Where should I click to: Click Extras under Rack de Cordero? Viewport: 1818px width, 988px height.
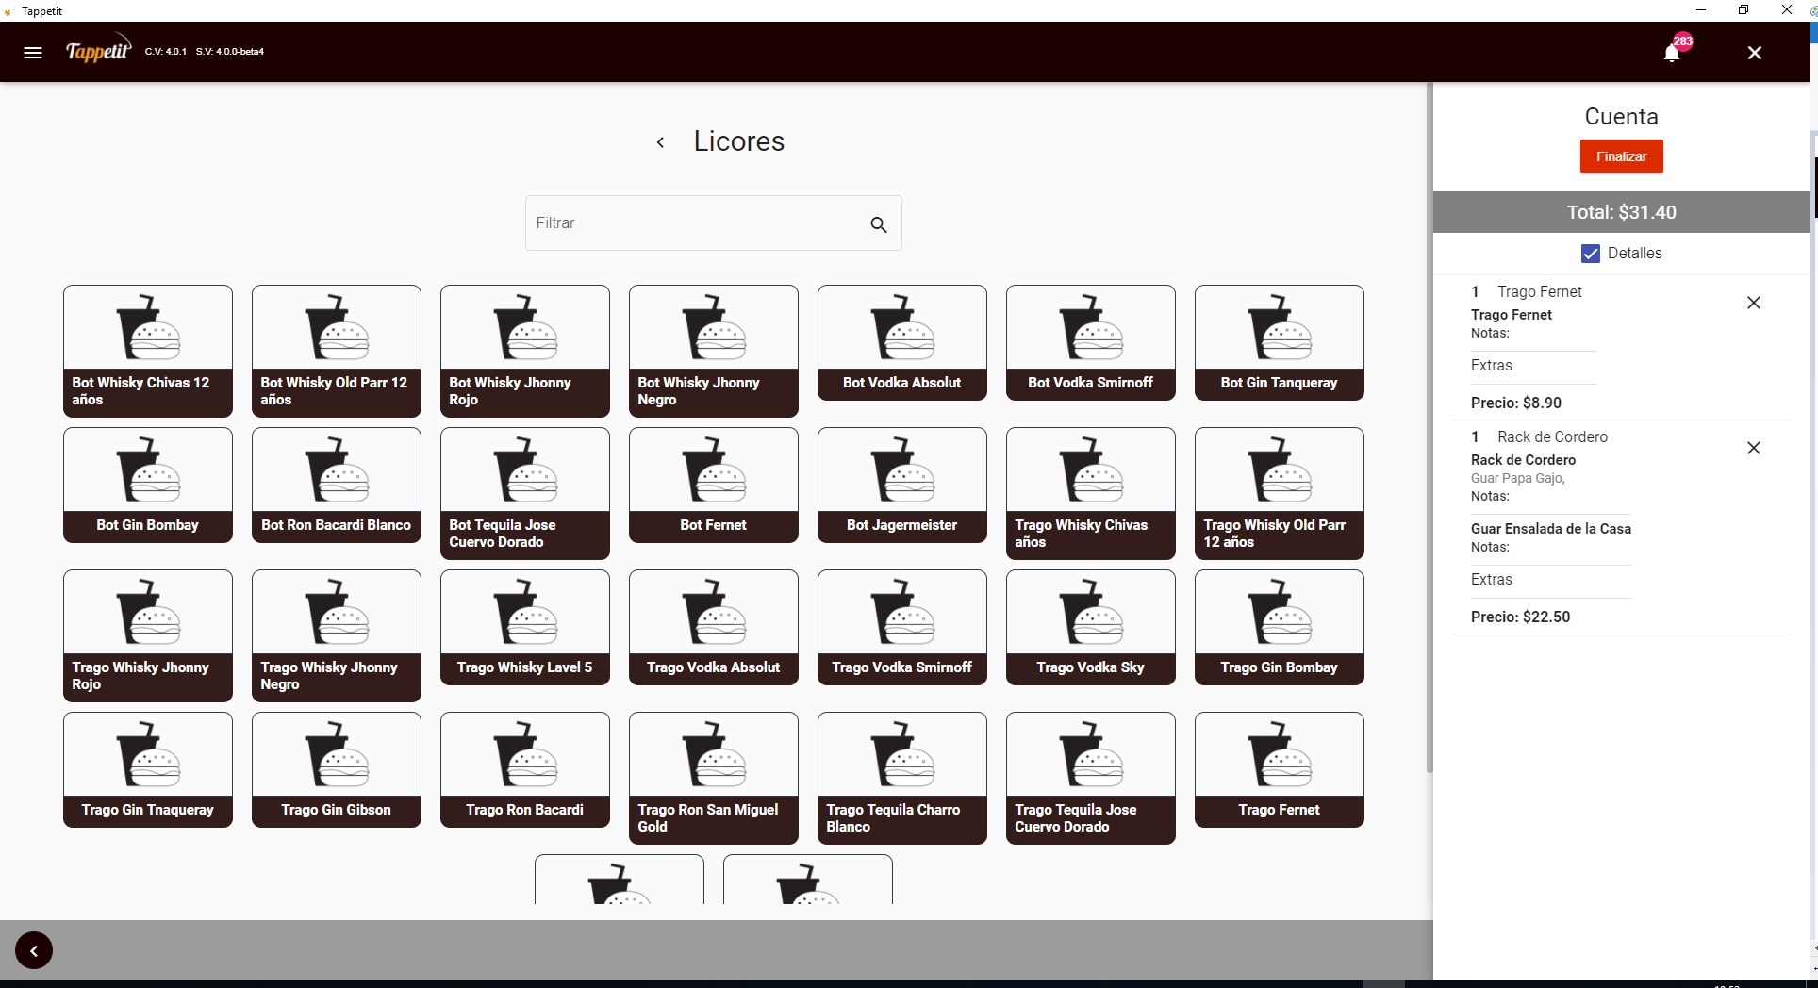[1492, 580]
